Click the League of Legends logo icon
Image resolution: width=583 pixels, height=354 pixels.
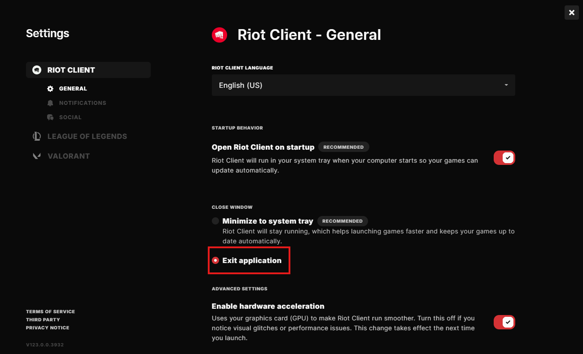click(37, 136)
